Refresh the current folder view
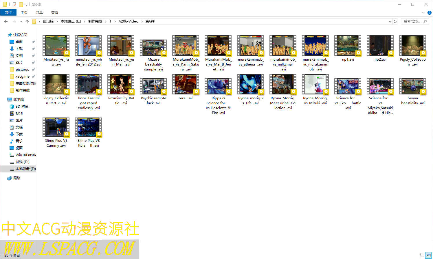 pos(395,21)
